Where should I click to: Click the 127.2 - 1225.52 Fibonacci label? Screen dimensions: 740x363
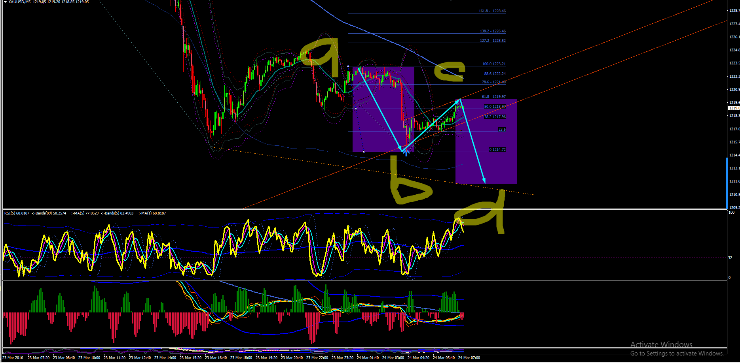[493, 41]
